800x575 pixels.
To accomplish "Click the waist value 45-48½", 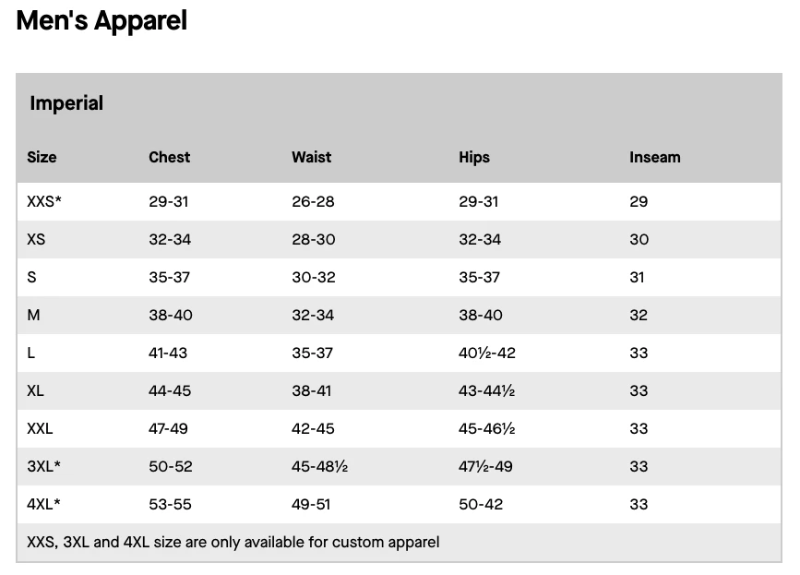I will click(x=319, y=466).
